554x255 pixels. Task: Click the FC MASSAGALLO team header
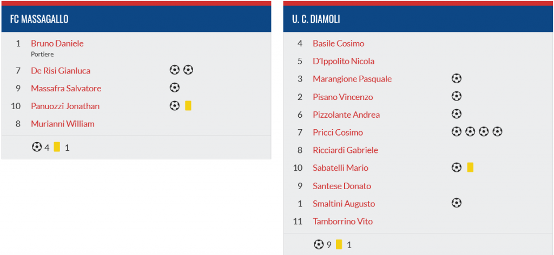(x=136, y=19)
